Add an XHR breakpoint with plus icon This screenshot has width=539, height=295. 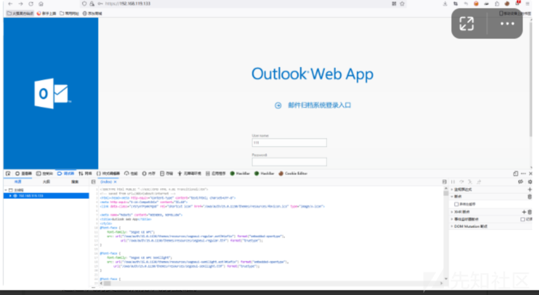524,212
